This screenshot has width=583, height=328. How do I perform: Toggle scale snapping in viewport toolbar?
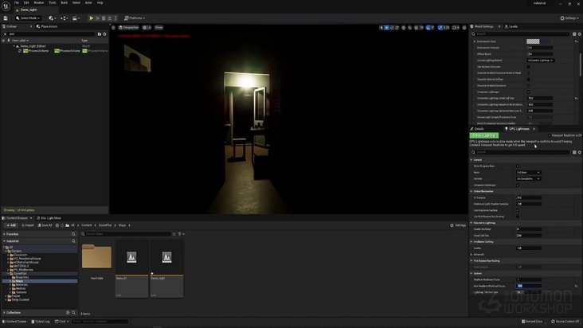[x=440, y=28]
